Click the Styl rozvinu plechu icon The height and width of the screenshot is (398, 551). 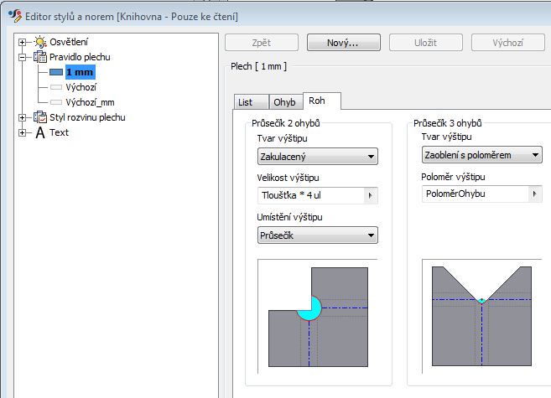pos(39,117)
